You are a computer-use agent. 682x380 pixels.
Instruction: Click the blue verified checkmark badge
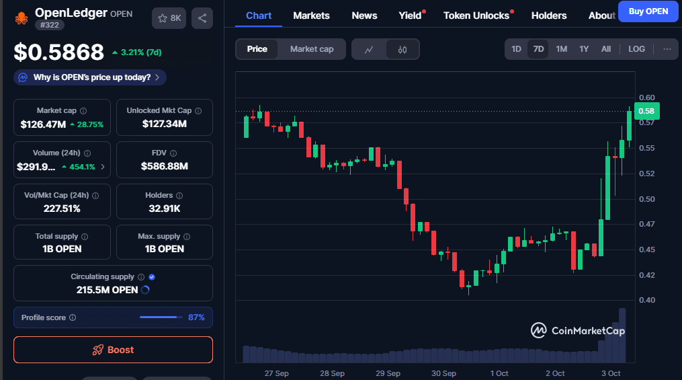(x=152, y=277)
